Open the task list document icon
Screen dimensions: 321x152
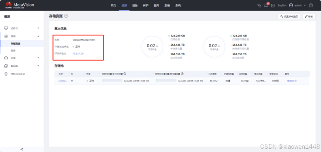[273, 6]
